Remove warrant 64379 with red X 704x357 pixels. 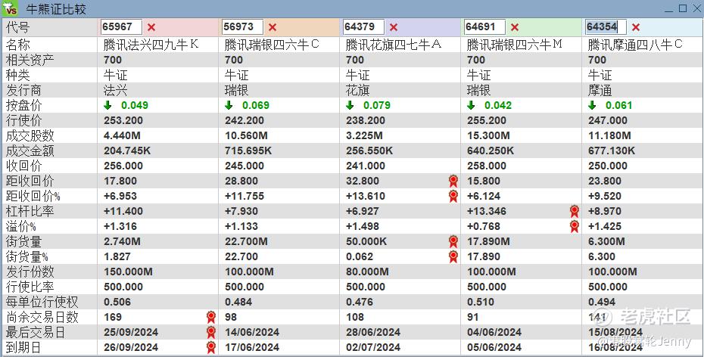click(394, 27)
